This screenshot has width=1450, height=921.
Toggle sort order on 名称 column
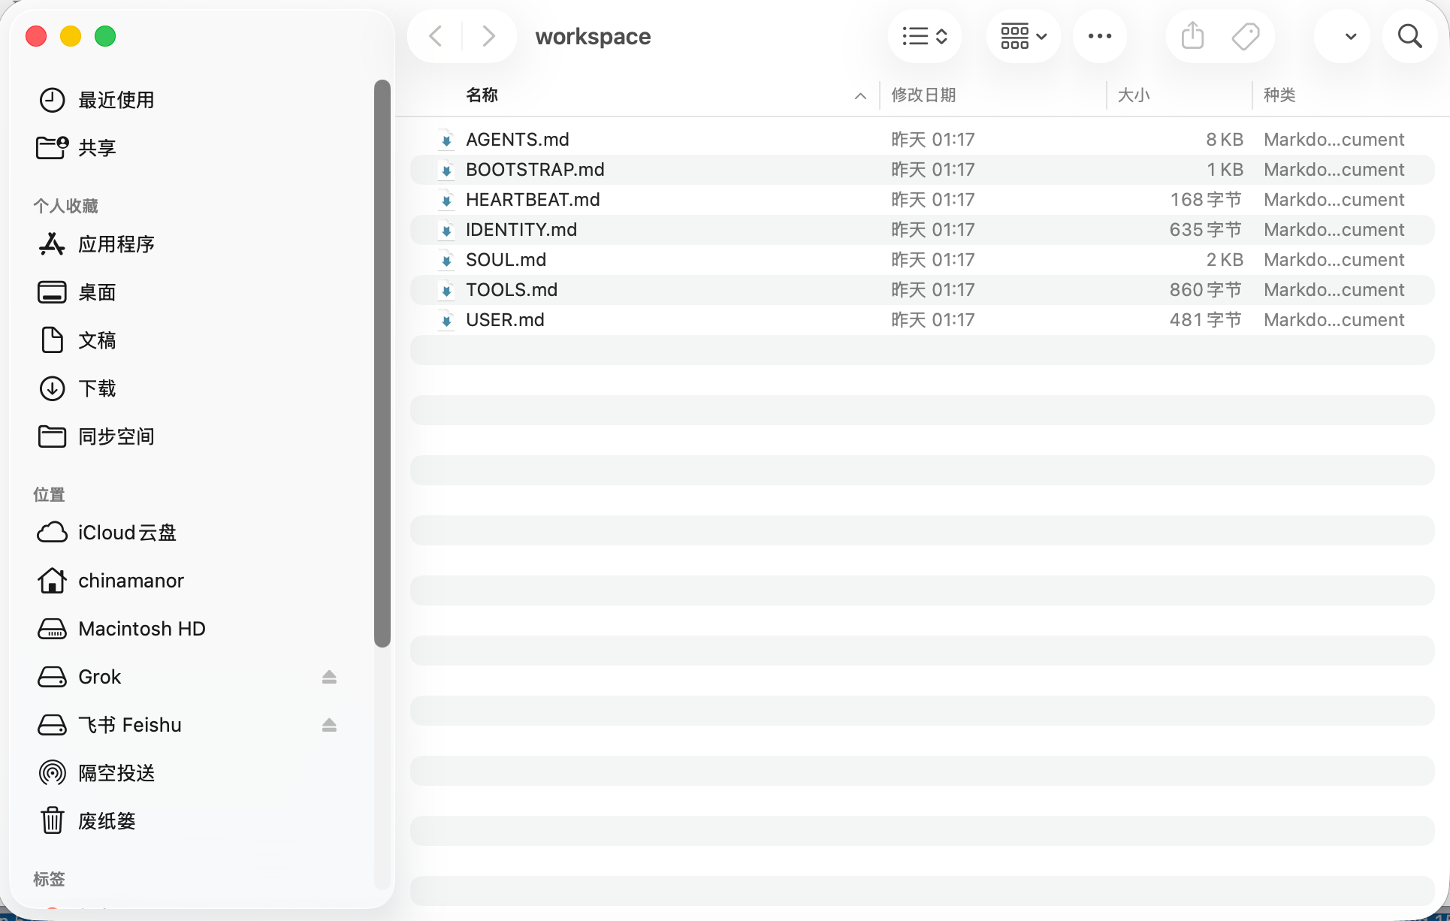[x=482, y=95]
